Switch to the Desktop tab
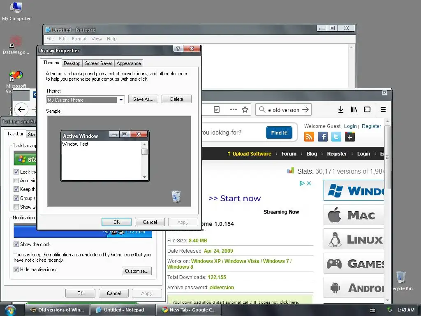 pos(72,63)
